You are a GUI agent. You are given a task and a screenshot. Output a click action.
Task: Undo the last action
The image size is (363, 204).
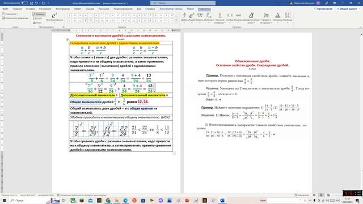click(36, 3)
